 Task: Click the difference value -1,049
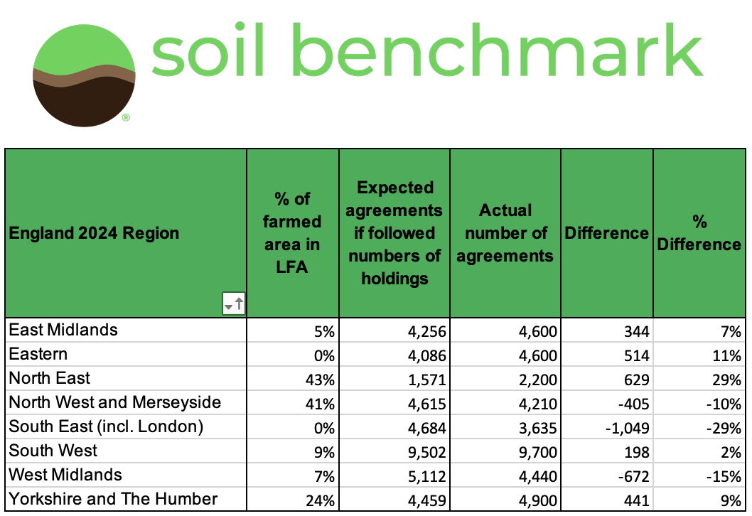click(607, 427)
